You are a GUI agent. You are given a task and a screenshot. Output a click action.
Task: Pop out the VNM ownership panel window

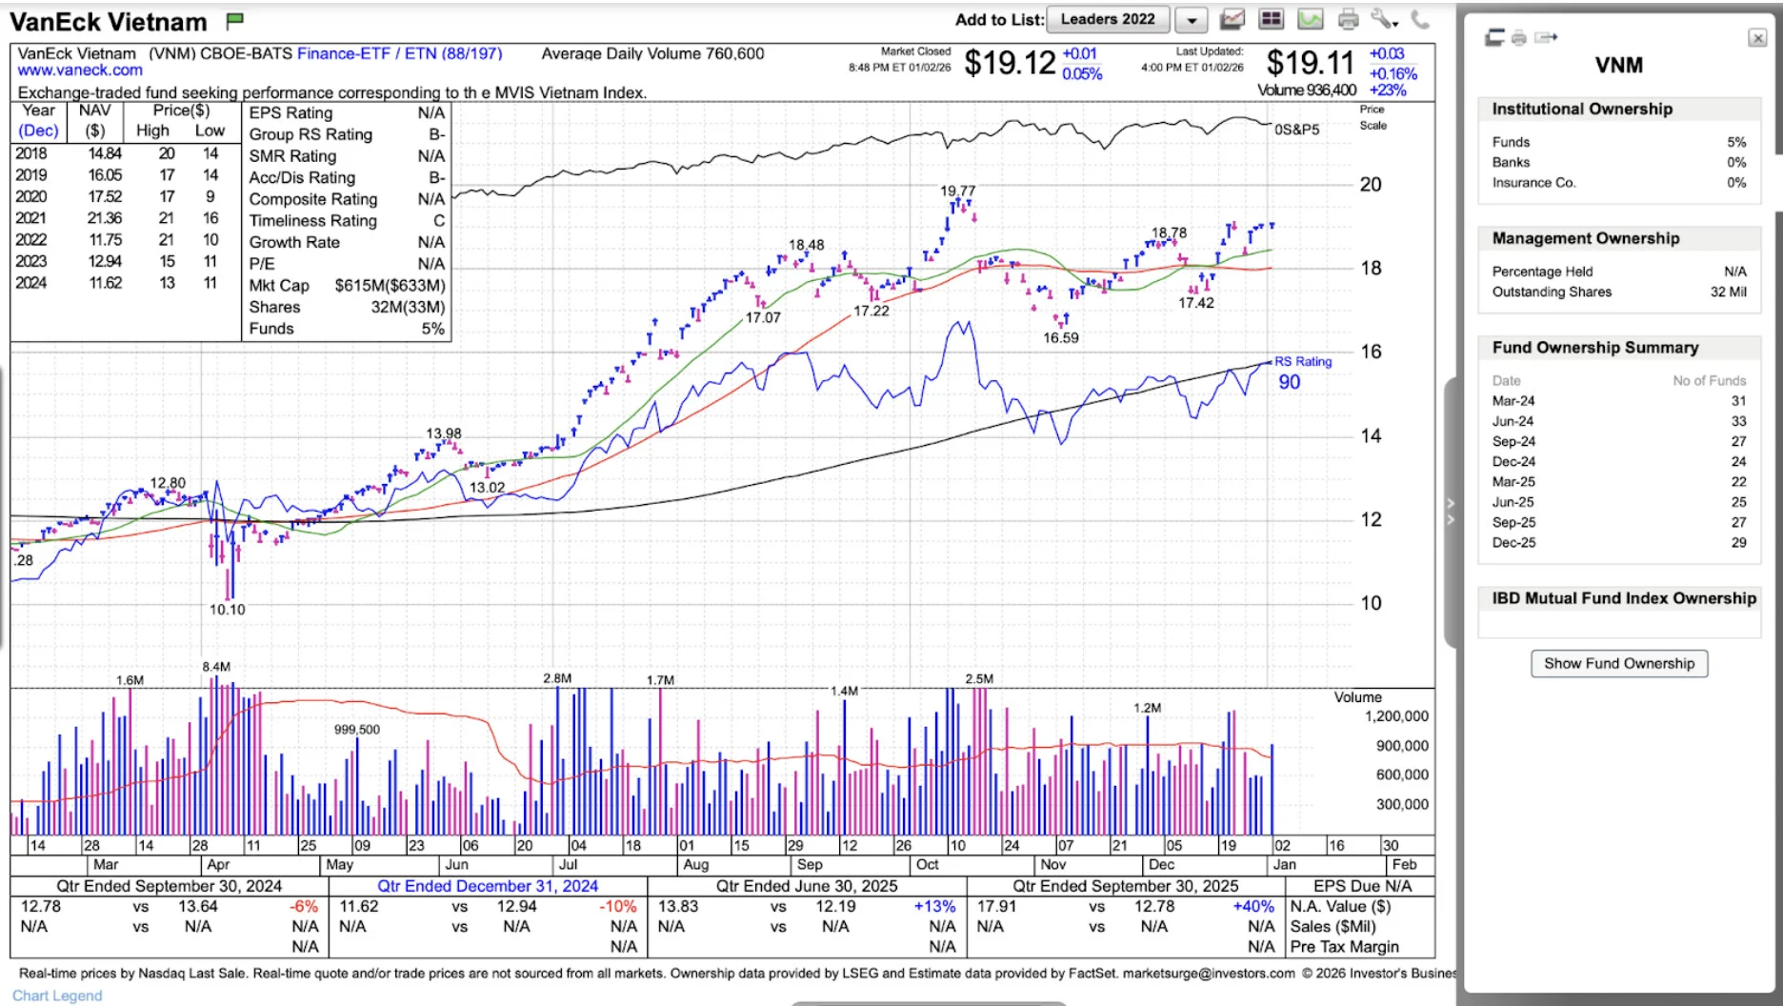pyautogui.click(x=1494, y=37)
